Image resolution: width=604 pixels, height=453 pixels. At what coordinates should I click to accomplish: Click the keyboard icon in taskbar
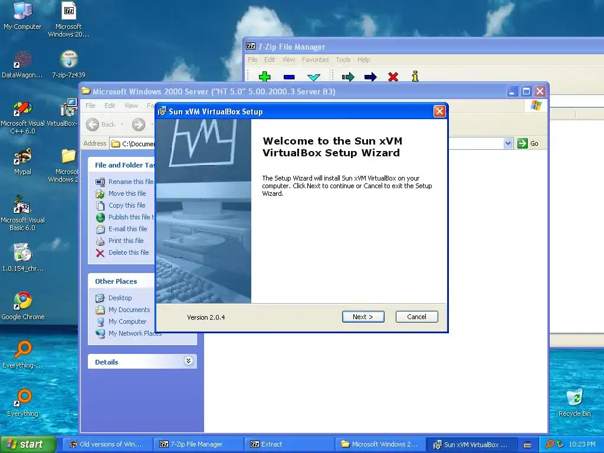(527, 445)
